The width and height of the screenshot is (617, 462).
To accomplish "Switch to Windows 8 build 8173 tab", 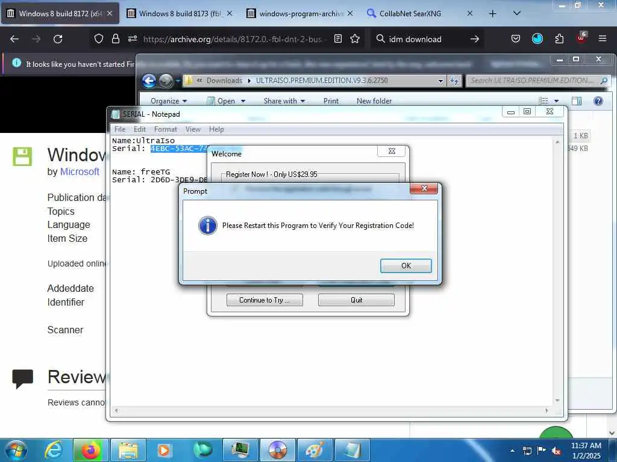I will coord(180,14).
